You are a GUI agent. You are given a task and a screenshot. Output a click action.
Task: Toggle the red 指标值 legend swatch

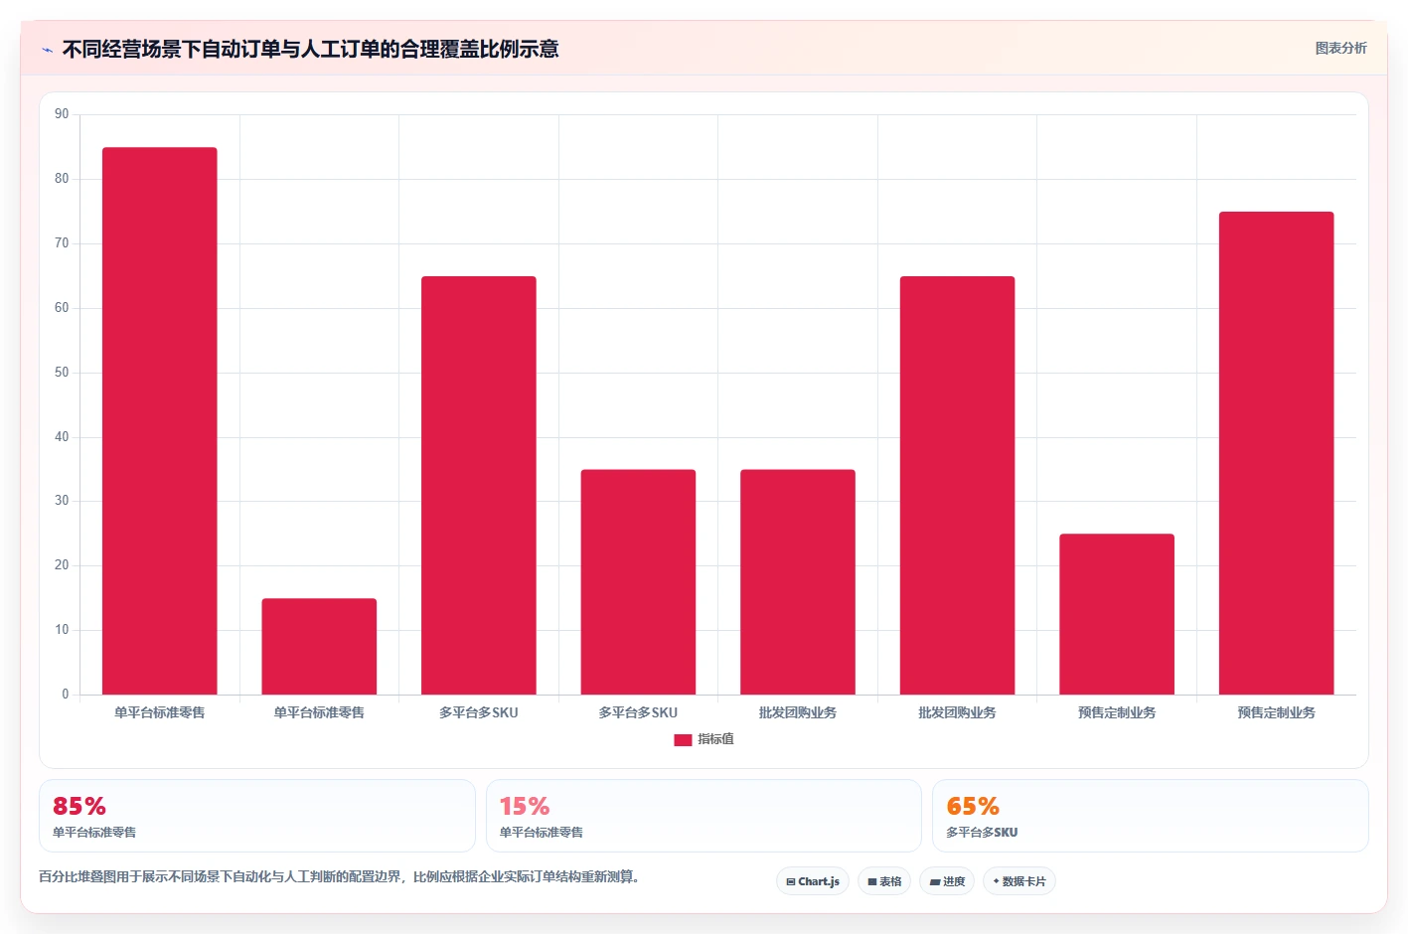[x=683, y=740]
